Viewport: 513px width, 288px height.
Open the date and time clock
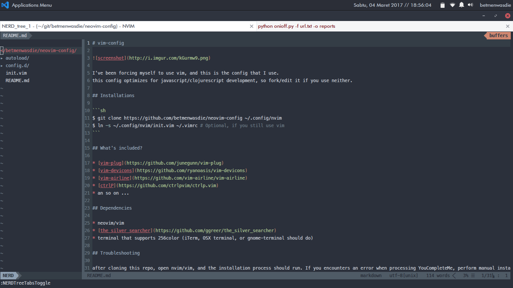point(392,5)
